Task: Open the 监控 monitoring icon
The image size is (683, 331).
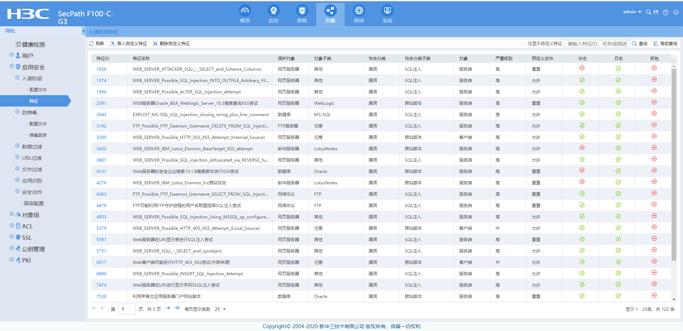Action: click(273, 11)
